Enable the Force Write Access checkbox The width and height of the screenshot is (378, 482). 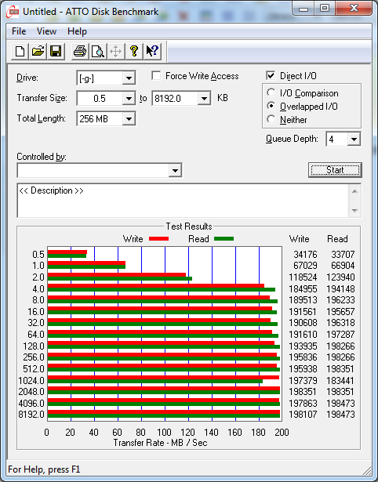coord(156,75)
